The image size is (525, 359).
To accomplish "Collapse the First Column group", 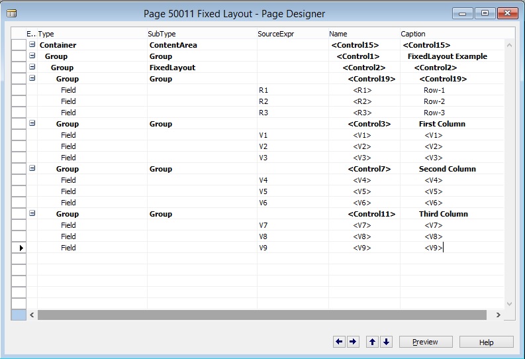I will [x=32, y=123].
